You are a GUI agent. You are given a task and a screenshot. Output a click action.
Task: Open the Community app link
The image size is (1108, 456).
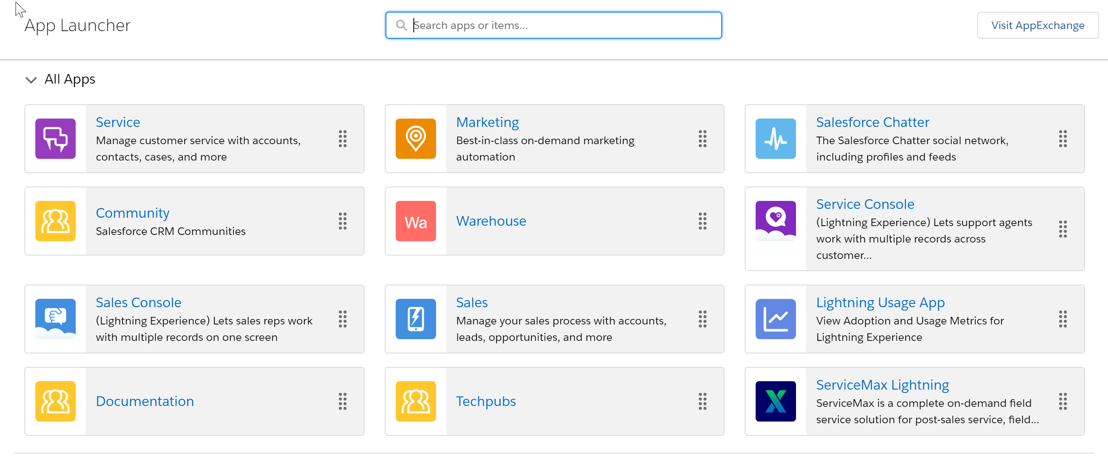pyautogui.click(x=132, y=213)
